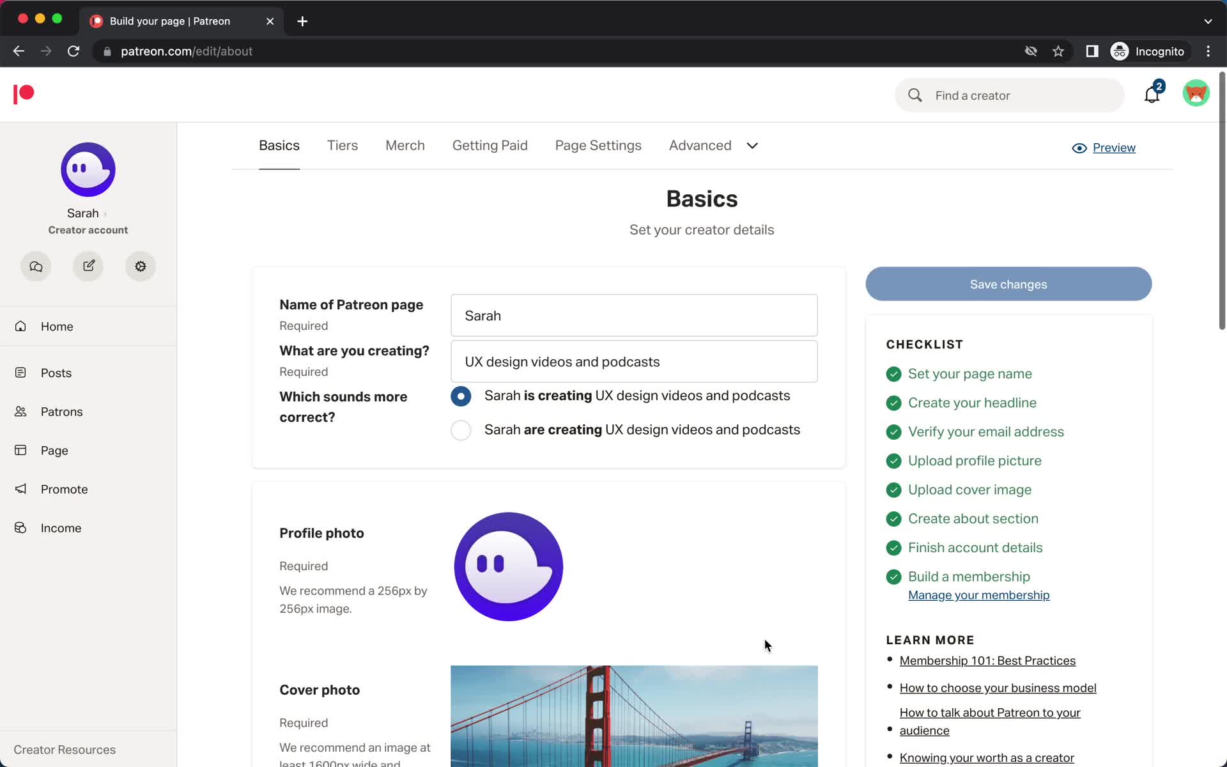Switch to the Getting Paid tab
The image size is (1227, 767).
tap(490, 145)
